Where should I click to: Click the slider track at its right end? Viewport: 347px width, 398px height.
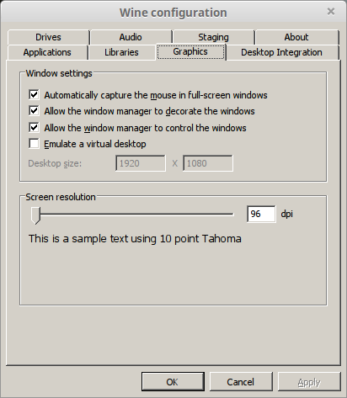232,214
